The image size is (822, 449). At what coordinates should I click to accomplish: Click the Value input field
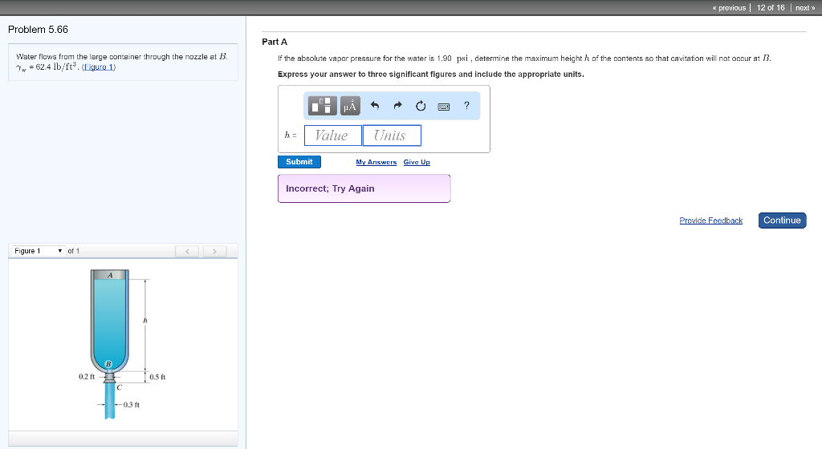point(332,136)
